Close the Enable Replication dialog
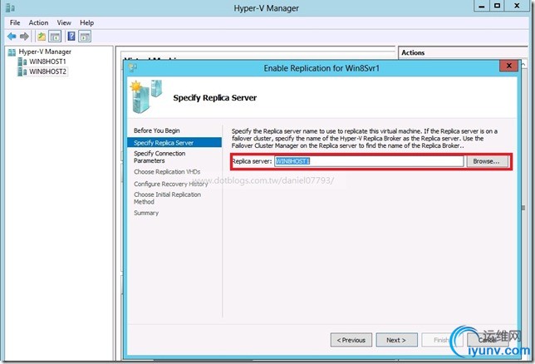The height and width of the screenshot is (364, 535). click(509, 66)
